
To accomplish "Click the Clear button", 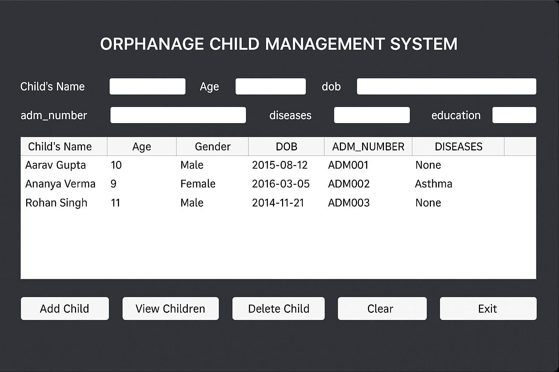I will tap(382, 308).
